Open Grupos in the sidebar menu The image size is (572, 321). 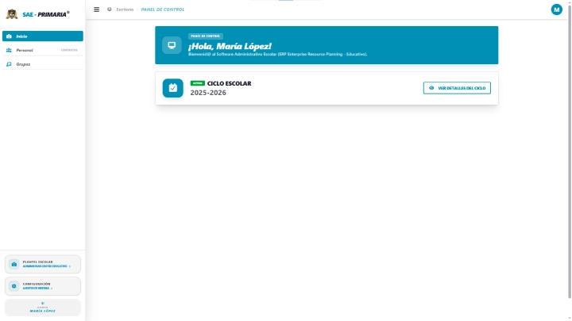point(24,63)
